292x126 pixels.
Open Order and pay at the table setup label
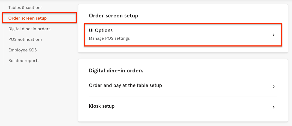[125, 85]
